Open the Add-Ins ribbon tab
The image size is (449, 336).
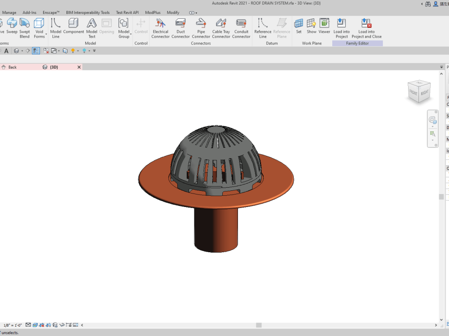point(29,13)
